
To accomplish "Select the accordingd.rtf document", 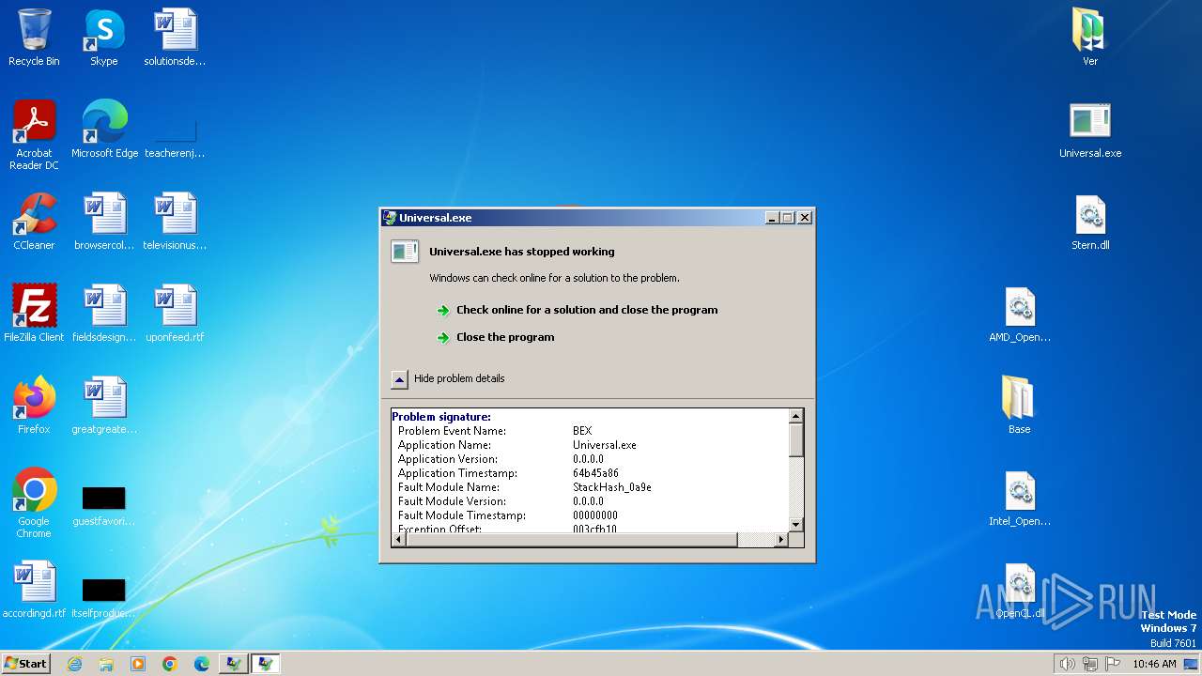I will click(x=34, y=589).
